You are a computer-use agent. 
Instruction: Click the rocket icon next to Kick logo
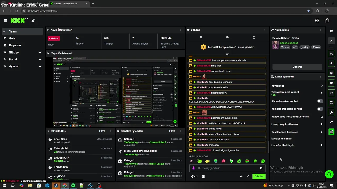click(33, 20)
